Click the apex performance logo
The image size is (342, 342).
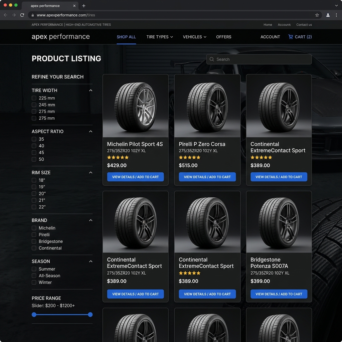(x=61, y=36)
